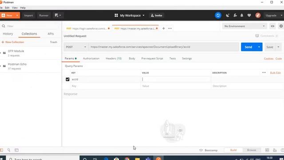Switch to two pane layout icon
This screenshot has height=160, width=284.
[267, 150]
